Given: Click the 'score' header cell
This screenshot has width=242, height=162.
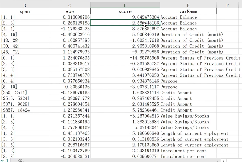Looking at the screenshot, I should [x=125, y=11].
